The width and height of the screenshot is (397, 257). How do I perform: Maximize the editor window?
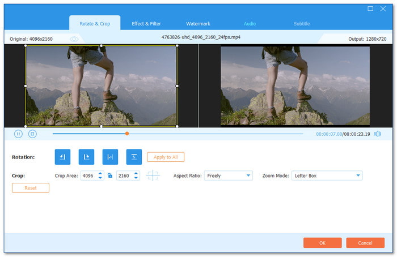pyautogui.click(x=370, y=8)
